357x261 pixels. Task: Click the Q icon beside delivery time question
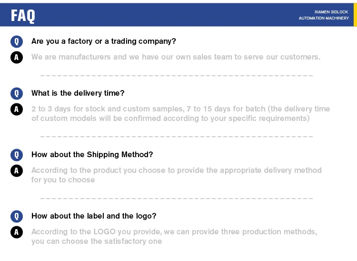click(16, 93)
